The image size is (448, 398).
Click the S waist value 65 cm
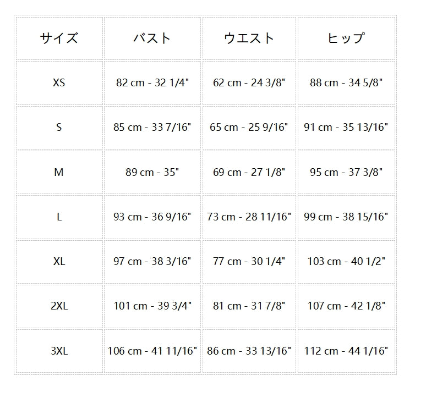[x=249, y=128]
